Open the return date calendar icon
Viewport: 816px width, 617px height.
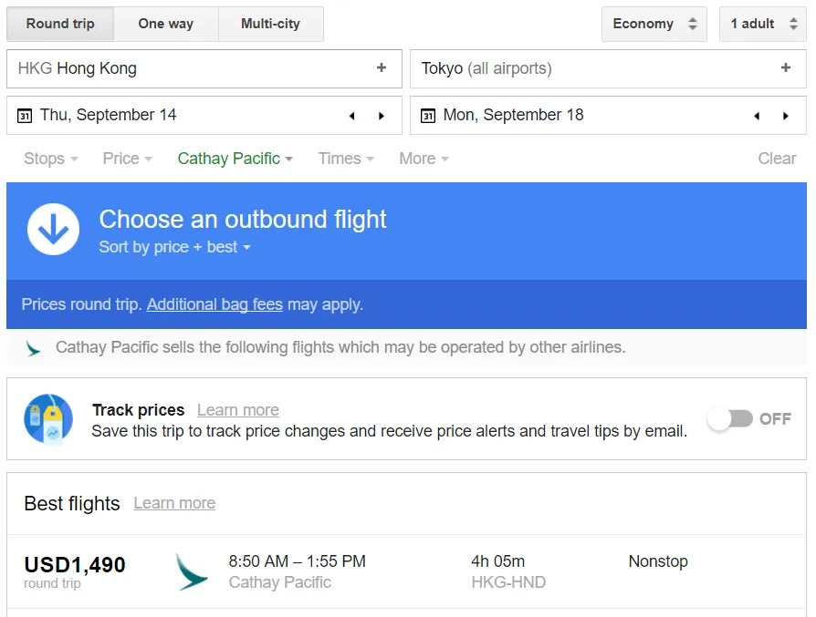pos(428,115)
